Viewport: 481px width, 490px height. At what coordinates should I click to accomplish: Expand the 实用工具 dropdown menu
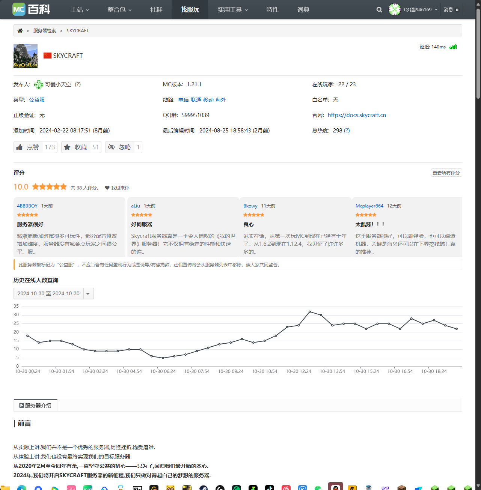[233, 9]
